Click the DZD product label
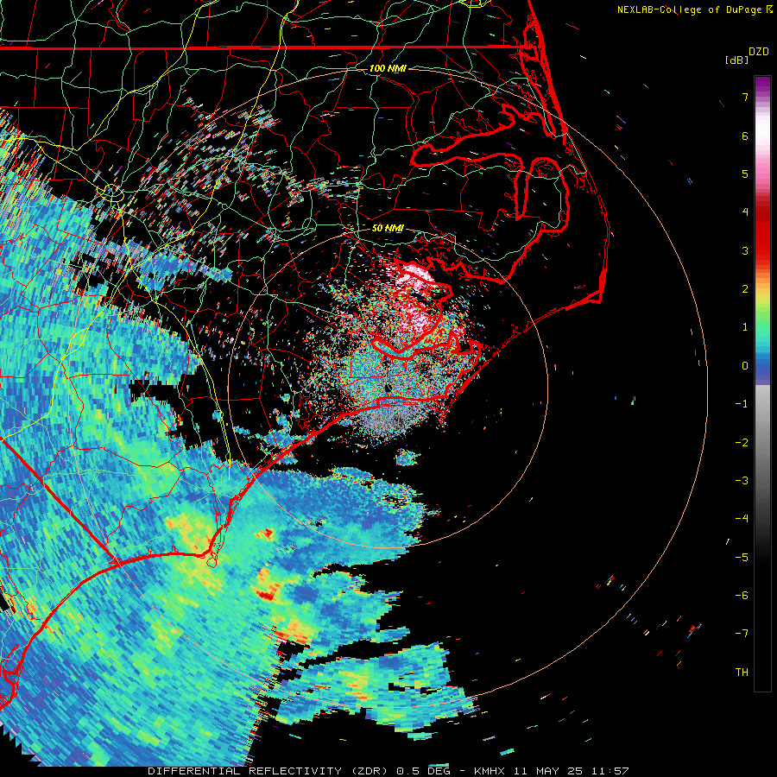777x777 pixels. click(759, 52)
